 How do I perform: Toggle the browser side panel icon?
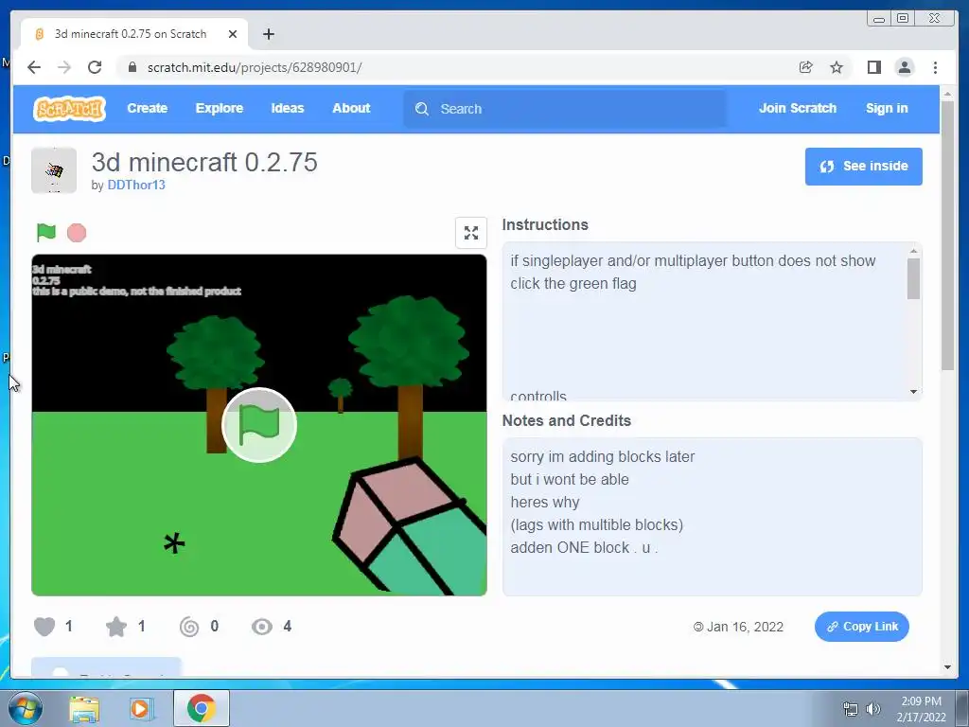click(x=873, y=67)
